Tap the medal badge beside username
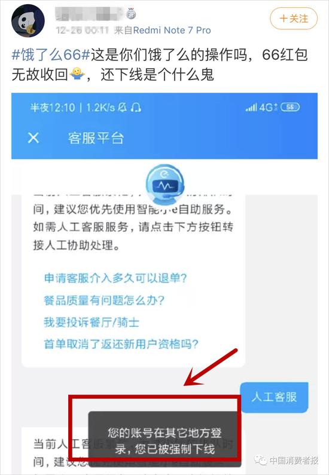This screenshot has height=475, width=329. (x=131, y=13)
